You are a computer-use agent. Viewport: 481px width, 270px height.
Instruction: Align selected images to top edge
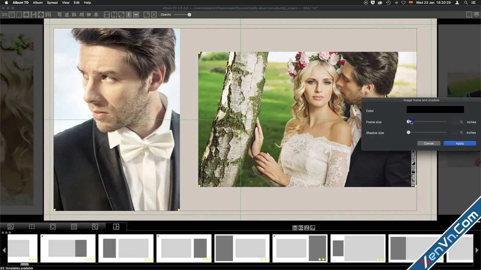click(59, 15)
